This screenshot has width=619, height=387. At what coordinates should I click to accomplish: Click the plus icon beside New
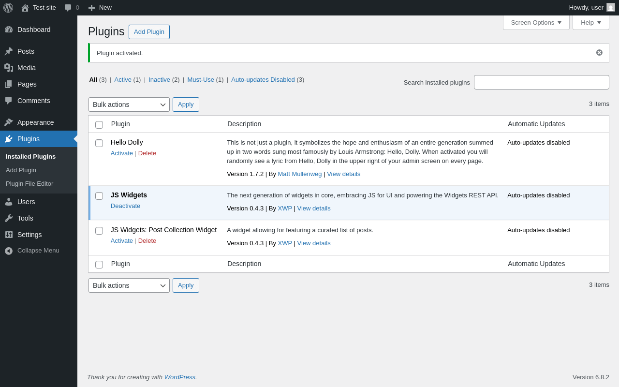[91, 8]
